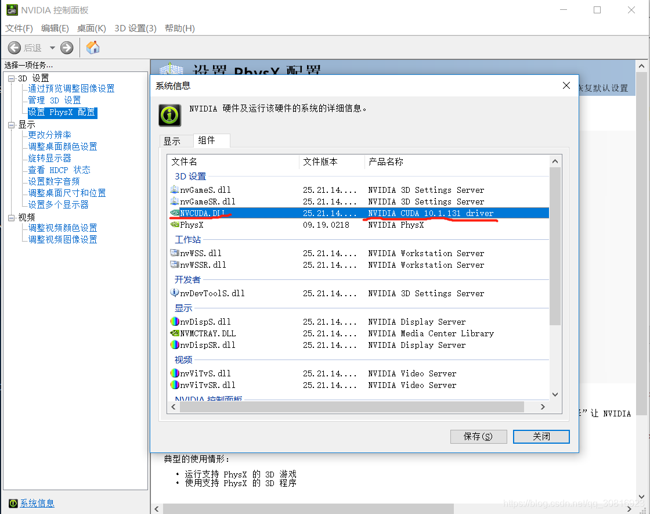This screenshot has width=650, height=514.
Task: Click the 关闭 button
Action: tap(541, 436)
